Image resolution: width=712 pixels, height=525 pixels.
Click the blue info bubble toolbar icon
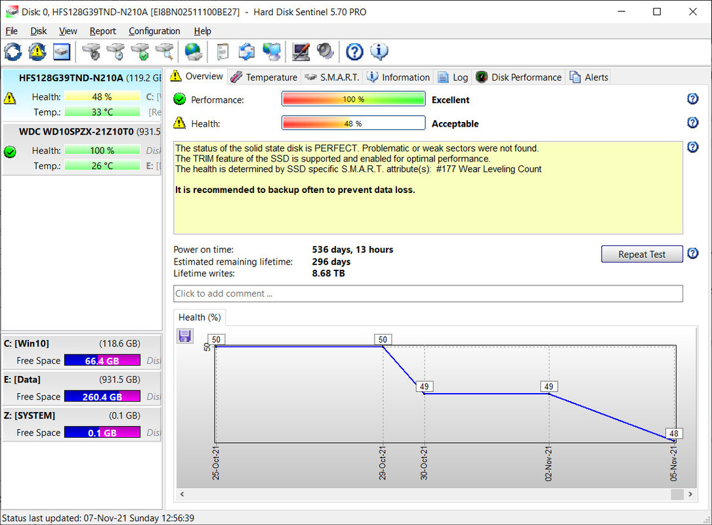tap(379, 52)
